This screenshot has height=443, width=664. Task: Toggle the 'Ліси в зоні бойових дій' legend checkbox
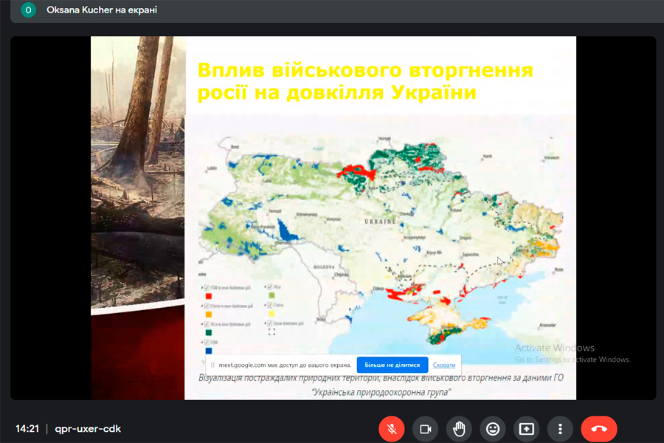(x=207, y=324)
